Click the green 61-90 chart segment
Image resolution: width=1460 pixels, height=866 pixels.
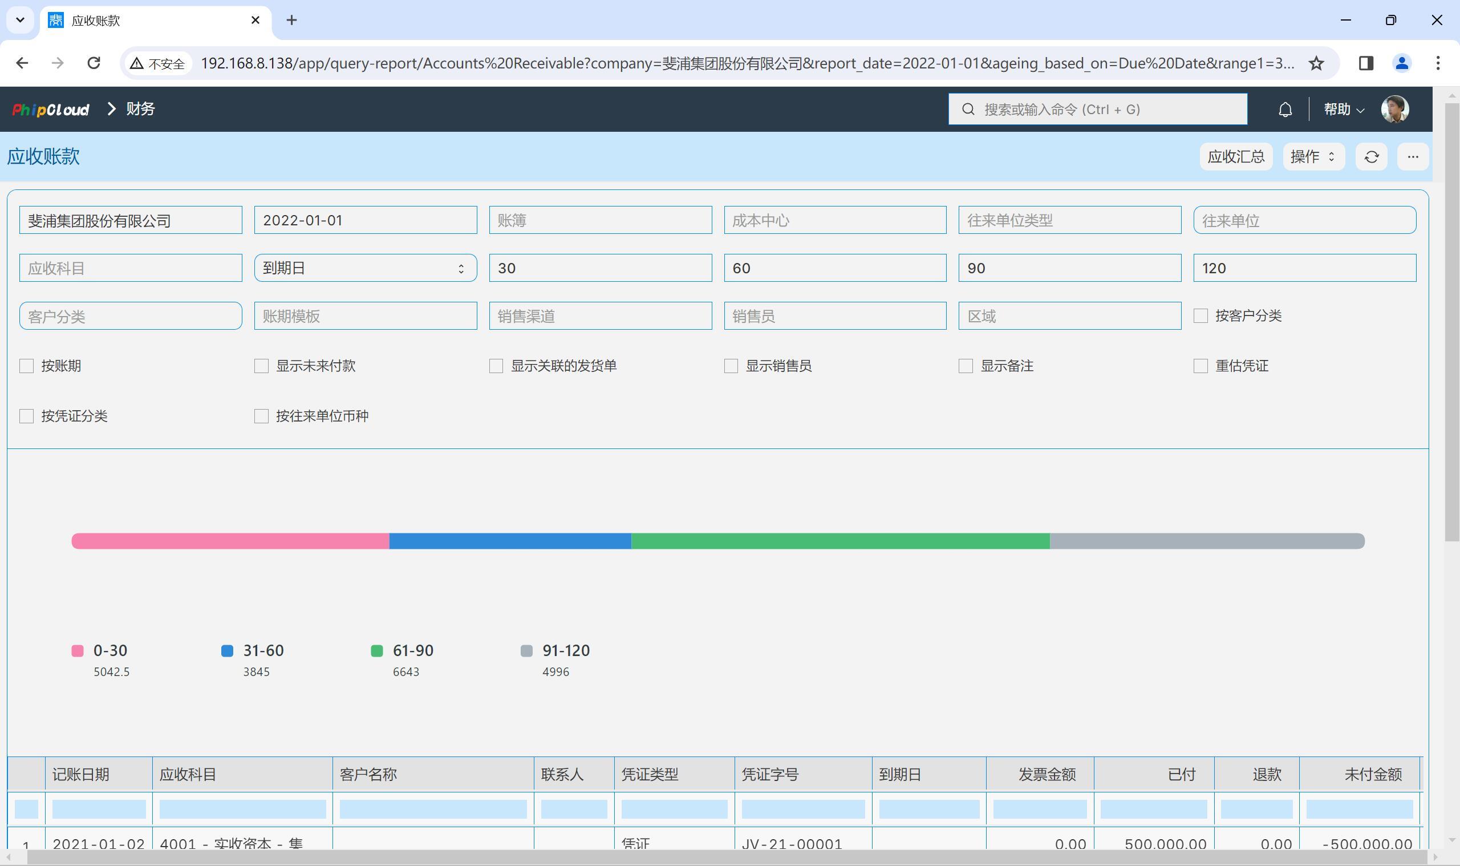840,541
